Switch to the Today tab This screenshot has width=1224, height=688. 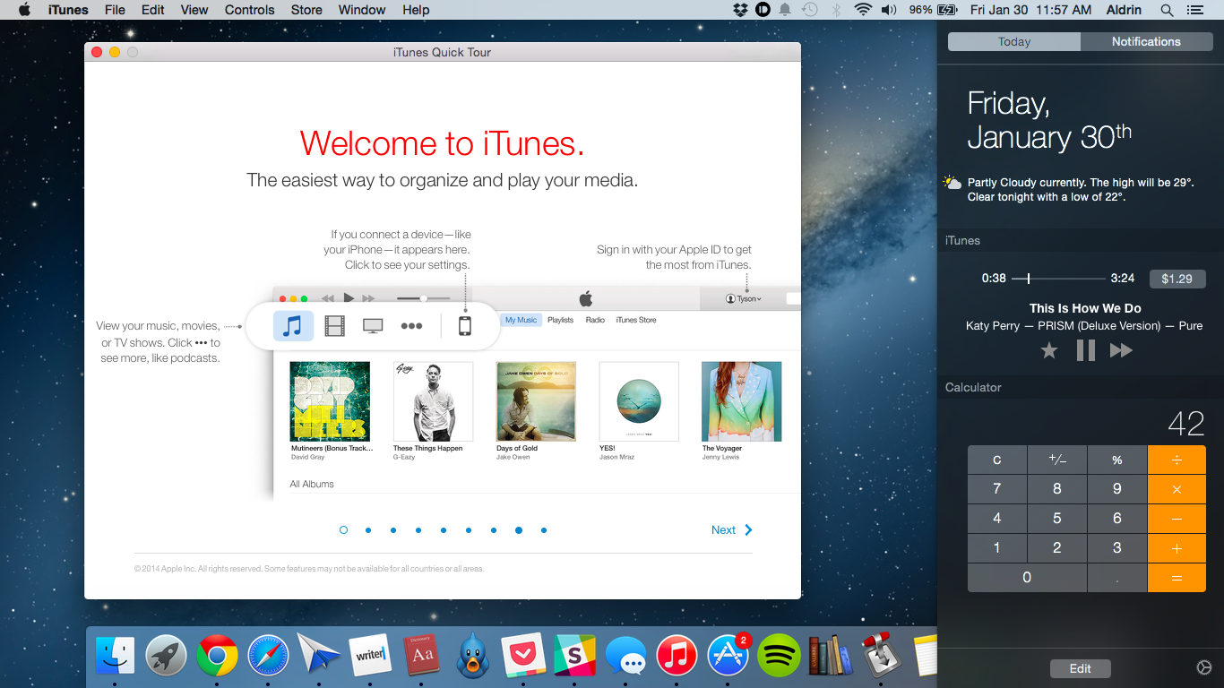tap(1014, 41)
